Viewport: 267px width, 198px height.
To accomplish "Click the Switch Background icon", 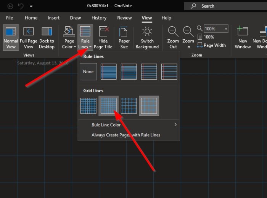I will click(x=147, y=38).
